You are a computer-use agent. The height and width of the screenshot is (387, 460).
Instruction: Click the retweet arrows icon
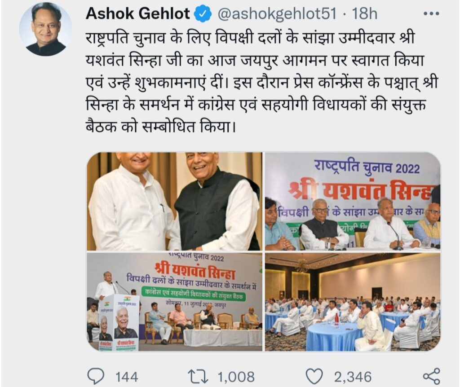(x=198, y=376)
